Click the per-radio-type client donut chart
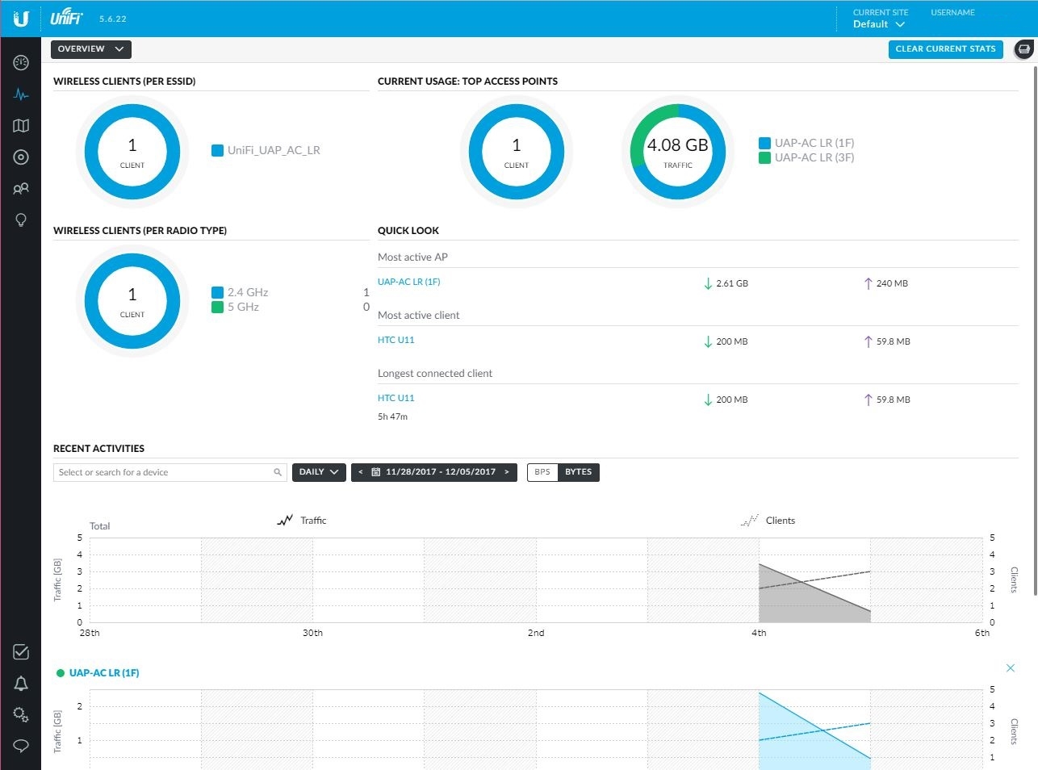This screenshot has height=770, width=1038. pyautogui.click(x=132, y=300)
